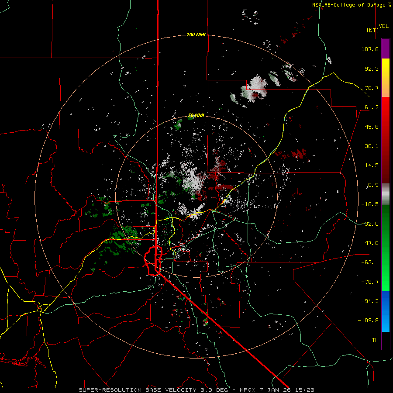This screenshot has width=393, height=393.
Task: Click the 50 NMI range ring label
Action: 196,115
